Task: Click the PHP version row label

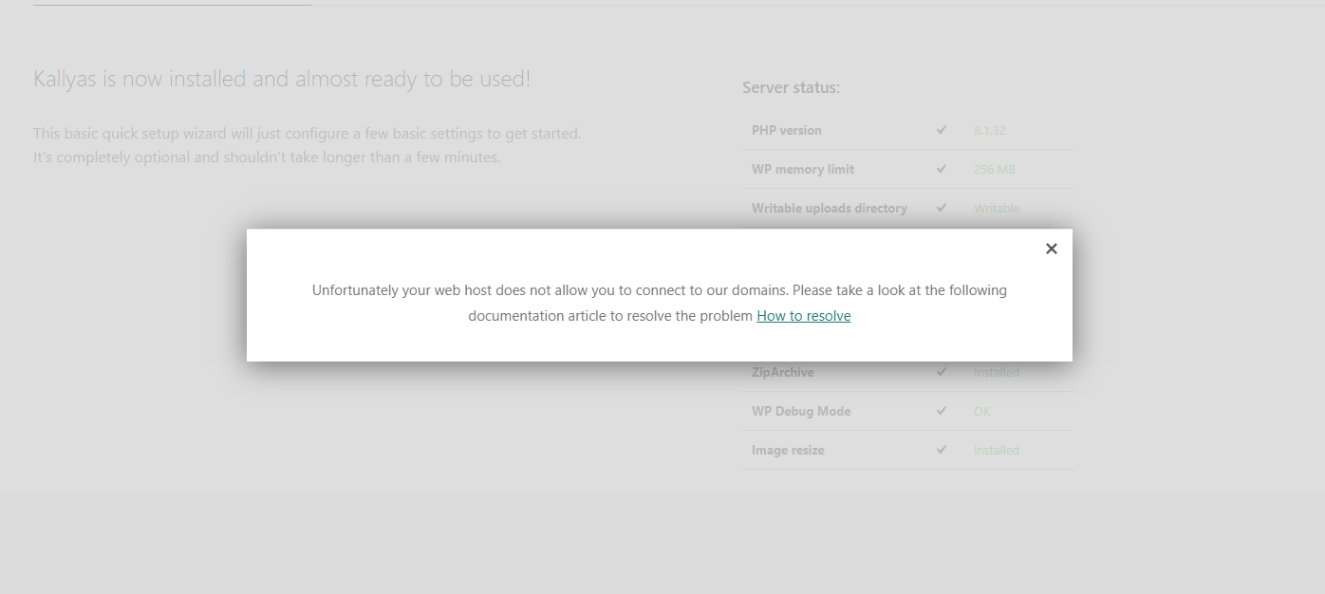Action: point(787,130)
